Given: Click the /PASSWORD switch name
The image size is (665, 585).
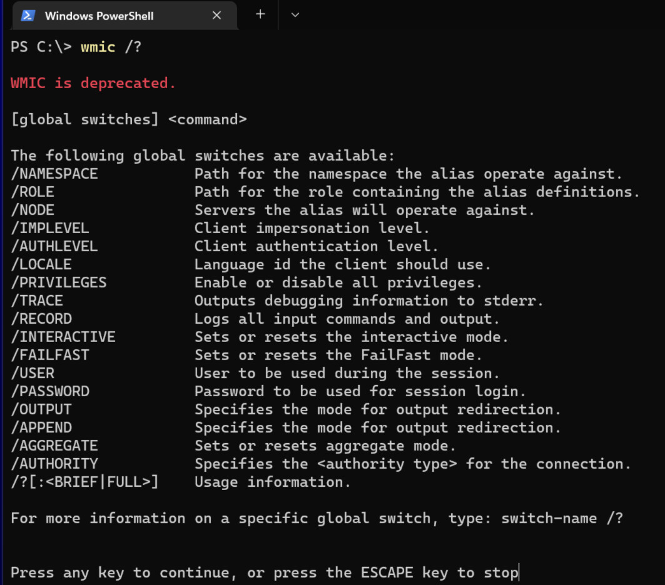Looking at the screenshot, I should (x=50, y=391).
